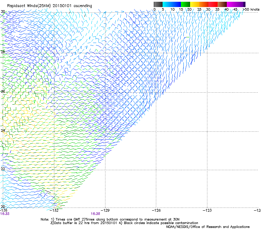The height and width of the screenshot is (229, 261).
Task: Click the gray 0-5 knots color band
Action: 158,4
